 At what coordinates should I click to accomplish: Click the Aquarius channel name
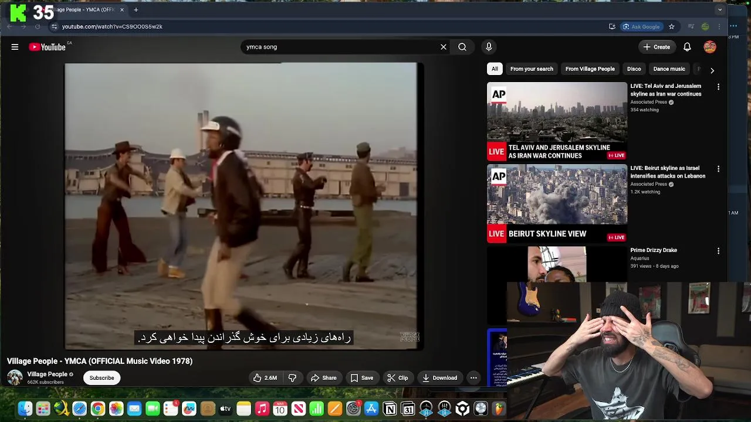coord(640,258)
